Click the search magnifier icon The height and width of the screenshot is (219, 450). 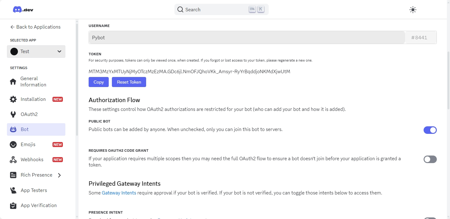pyautogui.click(x=180, y=9)
